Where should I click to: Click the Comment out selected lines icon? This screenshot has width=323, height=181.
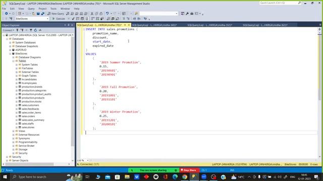[x=124, y=19]
